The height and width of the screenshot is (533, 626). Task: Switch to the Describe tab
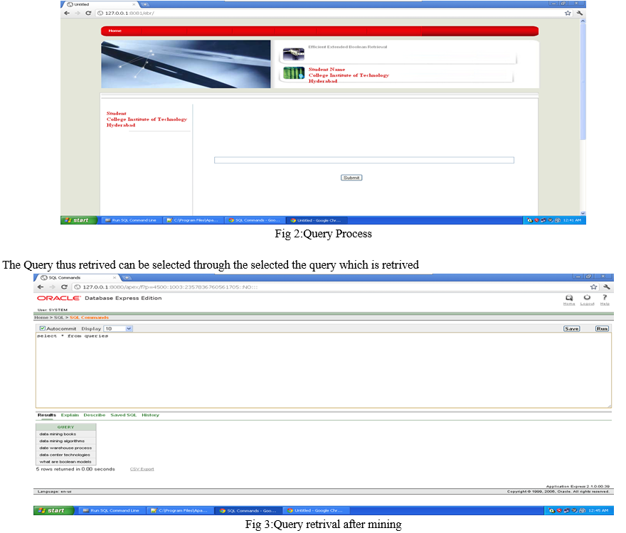[x=94, y=415]
